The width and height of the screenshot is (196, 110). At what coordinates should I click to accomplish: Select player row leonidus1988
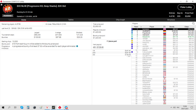click(x=163, y=100)
